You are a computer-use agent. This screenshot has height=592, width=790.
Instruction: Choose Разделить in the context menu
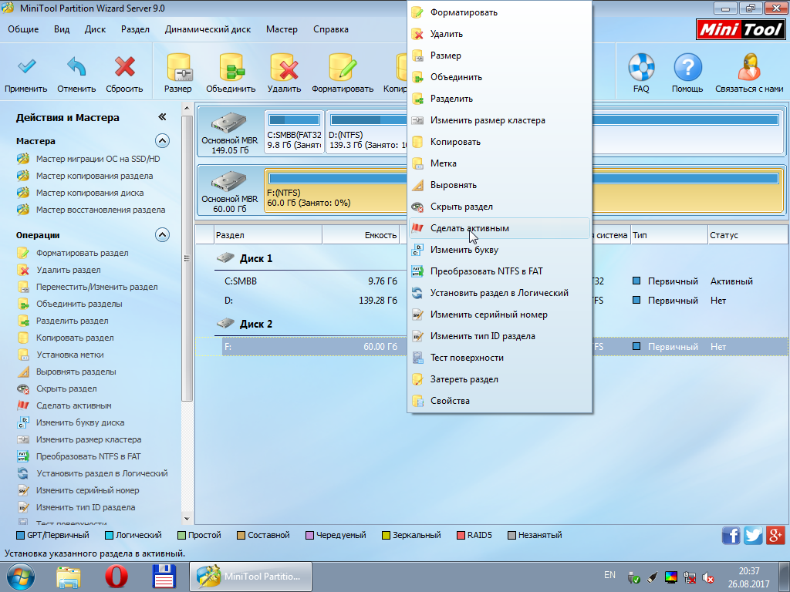pos(499,99)
